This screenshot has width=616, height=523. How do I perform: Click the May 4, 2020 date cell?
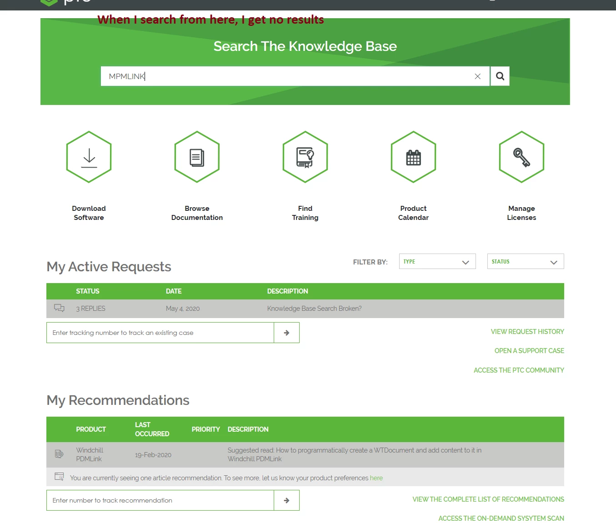pos(183,309)
